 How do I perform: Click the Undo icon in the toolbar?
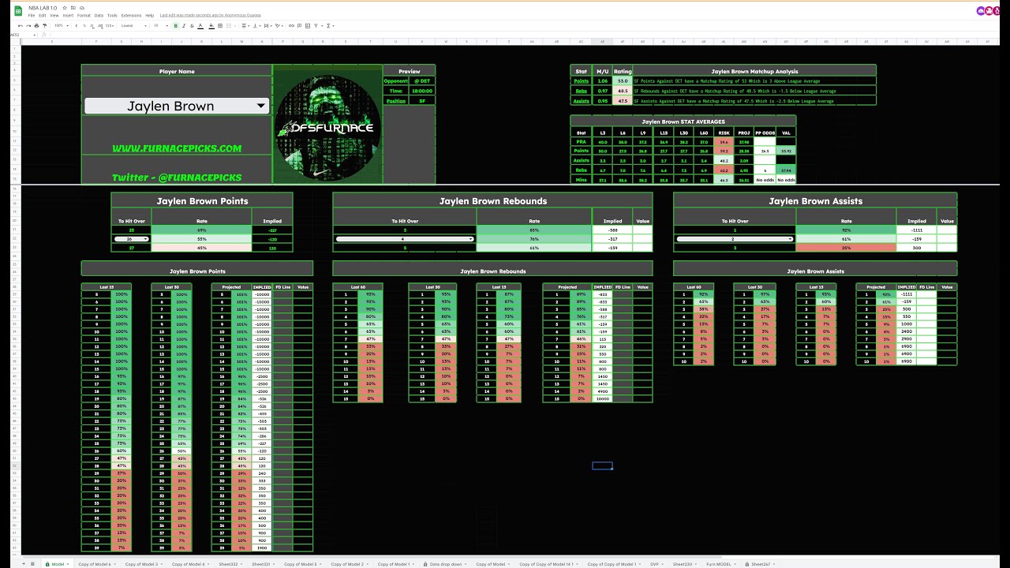(x=20, y=25)
